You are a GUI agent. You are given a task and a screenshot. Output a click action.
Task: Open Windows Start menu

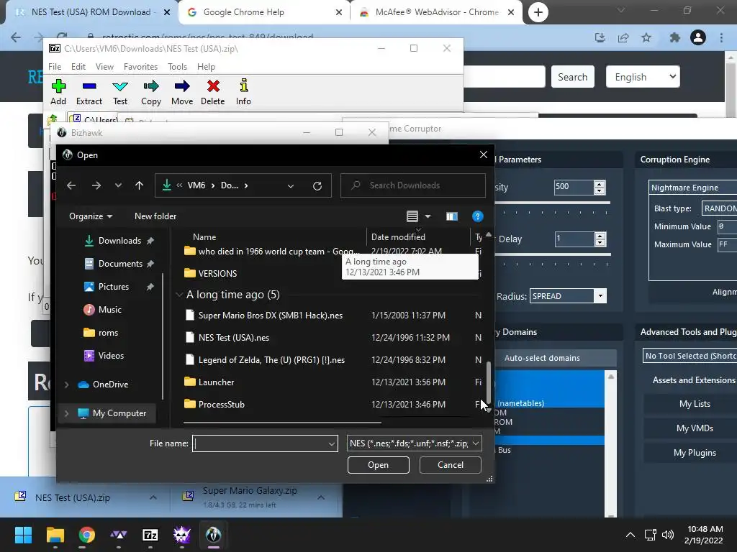point(23,535)
